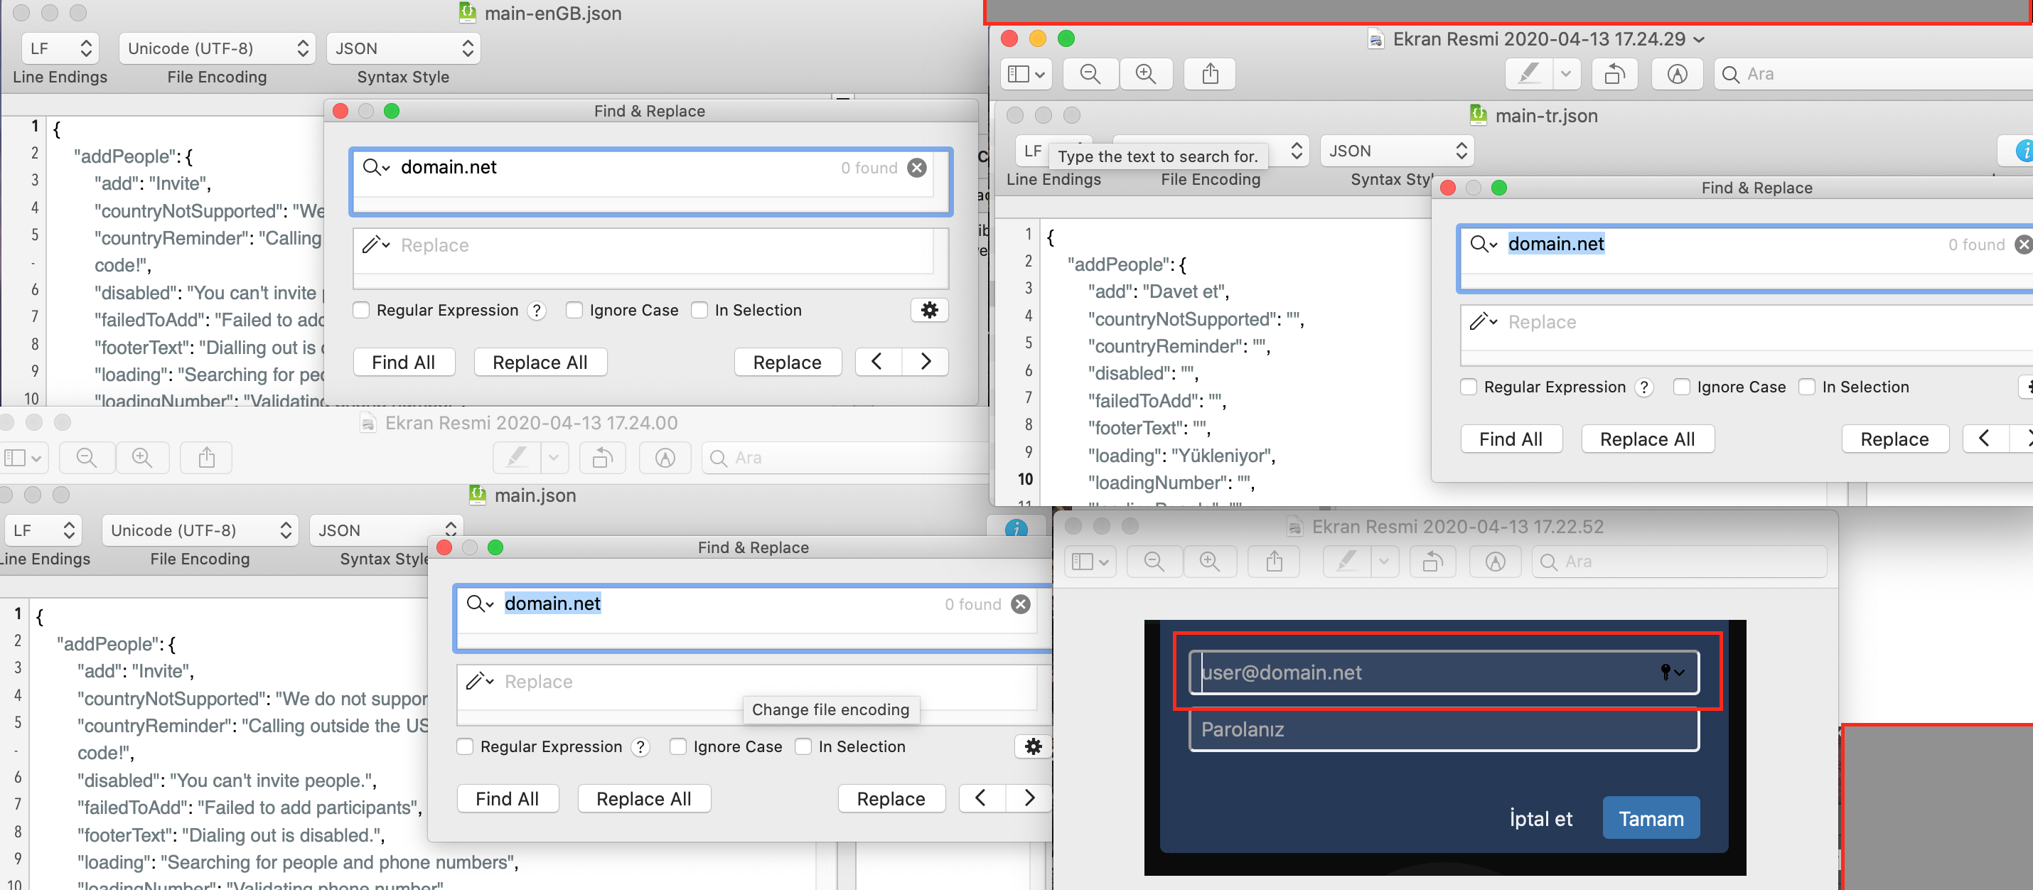Click the share icon in Preview toolbar
The image size is (2033, 890).
[x=1210, y=74]
